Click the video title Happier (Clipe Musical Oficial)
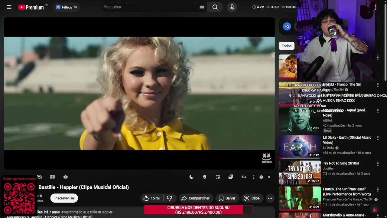The height and width of the screenshot is (218, 387). pos(83,187)
